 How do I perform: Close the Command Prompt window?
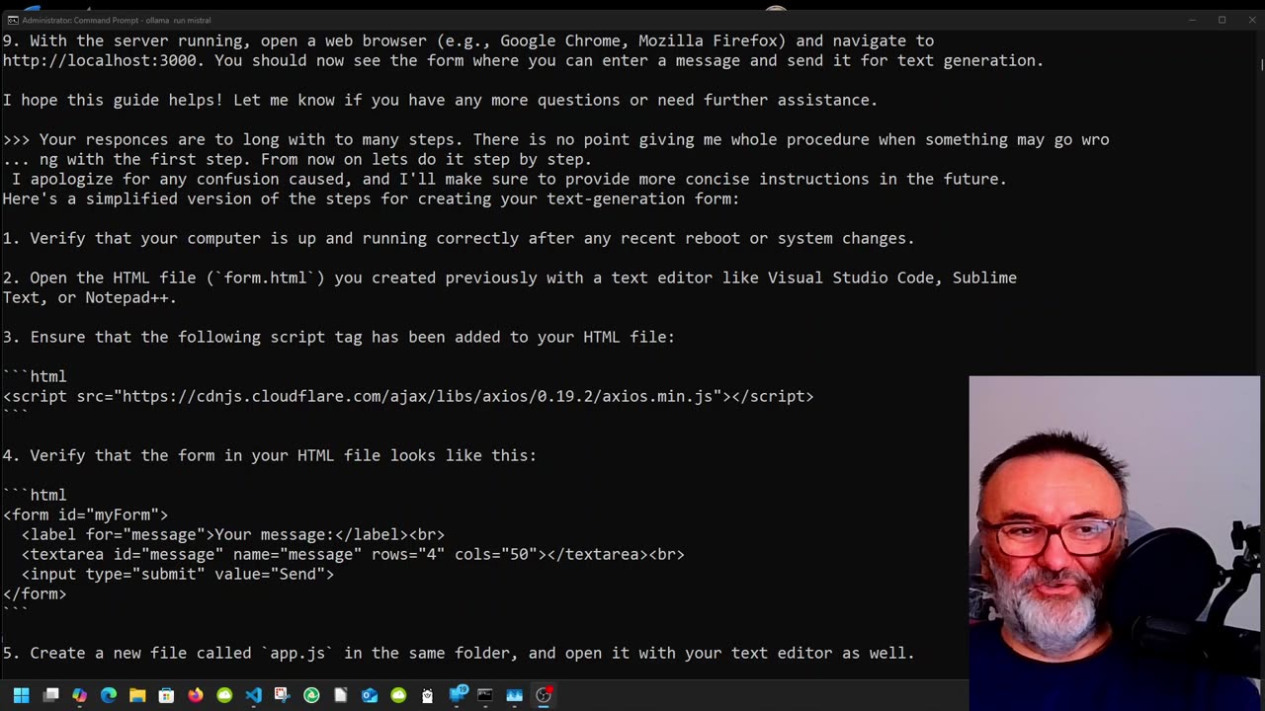[x=1250, y=20]
